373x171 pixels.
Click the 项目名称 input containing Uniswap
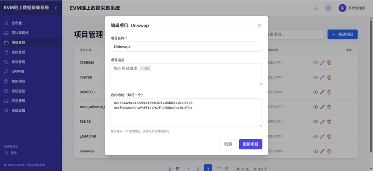point(186,47)
